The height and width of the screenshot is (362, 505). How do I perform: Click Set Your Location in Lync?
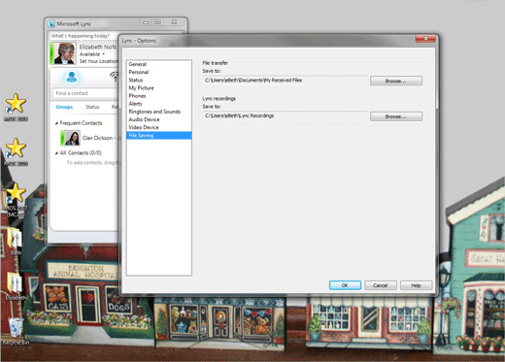(98, 61)
